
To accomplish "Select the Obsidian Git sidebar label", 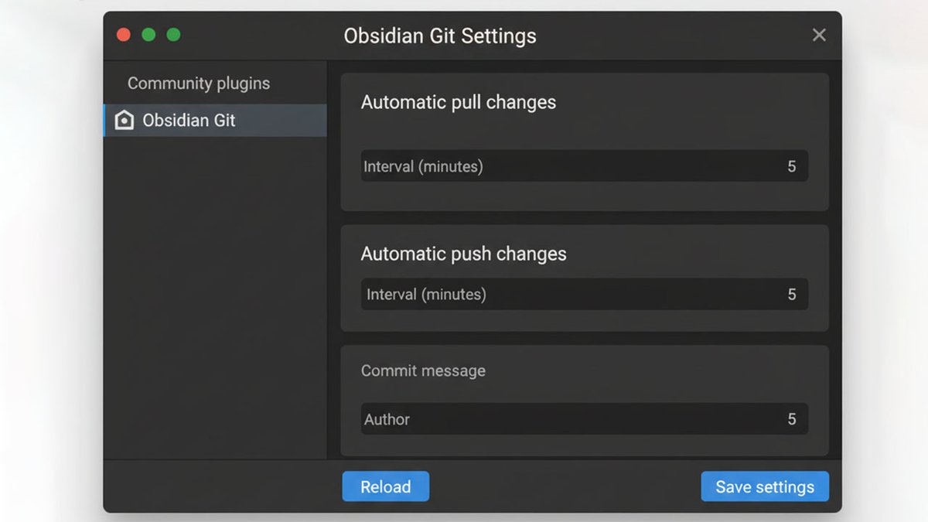I will [x=189, y=121].
